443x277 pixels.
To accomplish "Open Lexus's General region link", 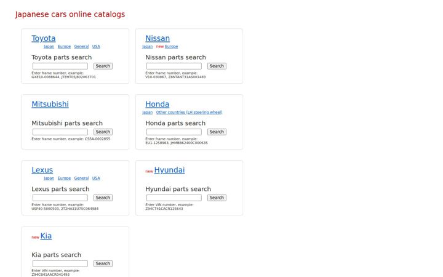I will click(x=81, y=178).
